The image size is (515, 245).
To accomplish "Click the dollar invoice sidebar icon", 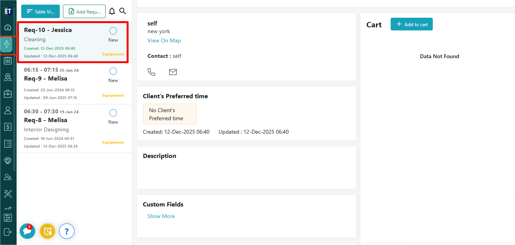I will (7, 127).
